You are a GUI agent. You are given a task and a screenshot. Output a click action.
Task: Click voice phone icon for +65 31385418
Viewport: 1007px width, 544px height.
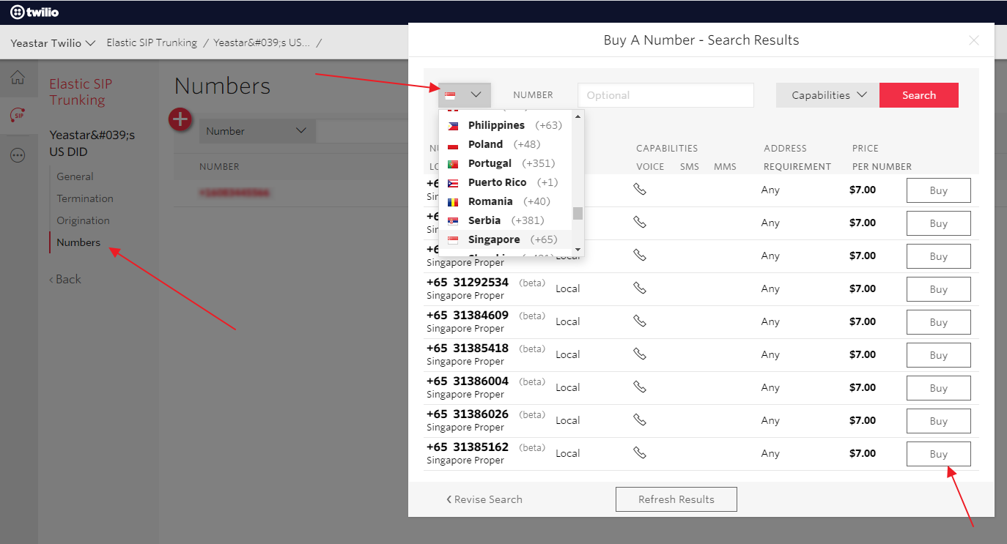pyautogui.click(x=640, y=354)
